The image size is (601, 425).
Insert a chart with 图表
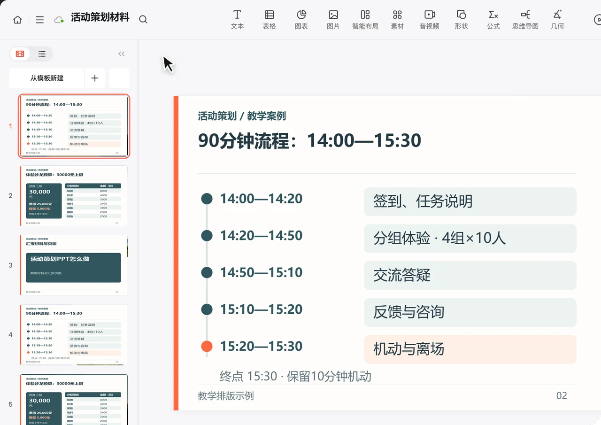click(301, 20)
